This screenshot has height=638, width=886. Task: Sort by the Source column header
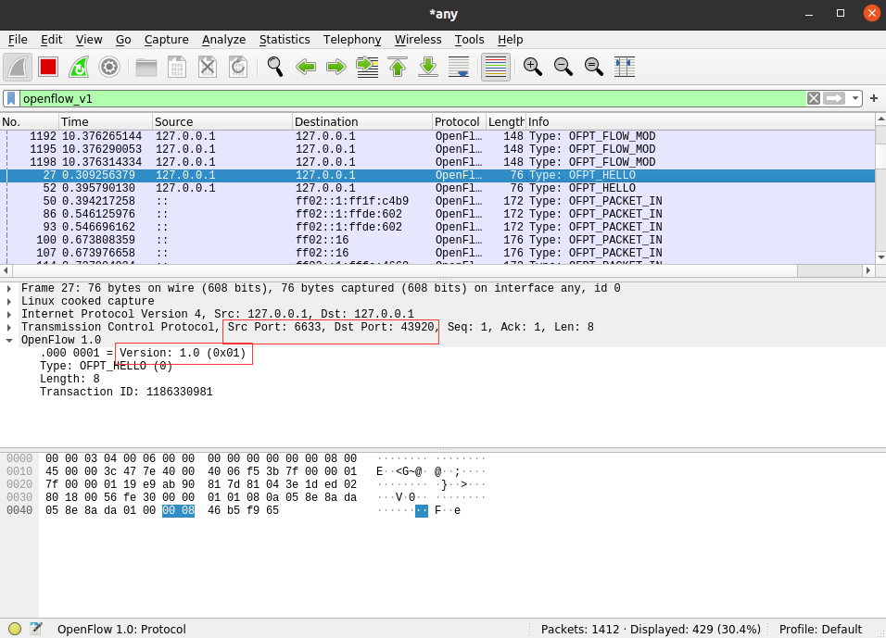click(x=222, y=122)
